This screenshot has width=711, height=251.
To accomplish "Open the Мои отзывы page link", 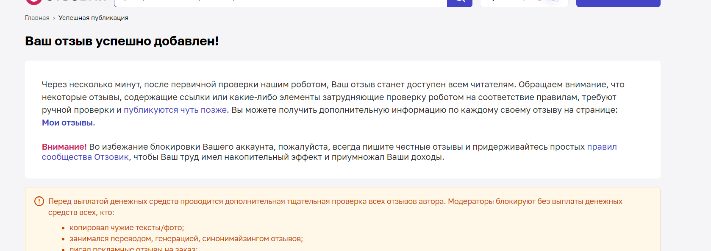I will (x=67, y=123).
